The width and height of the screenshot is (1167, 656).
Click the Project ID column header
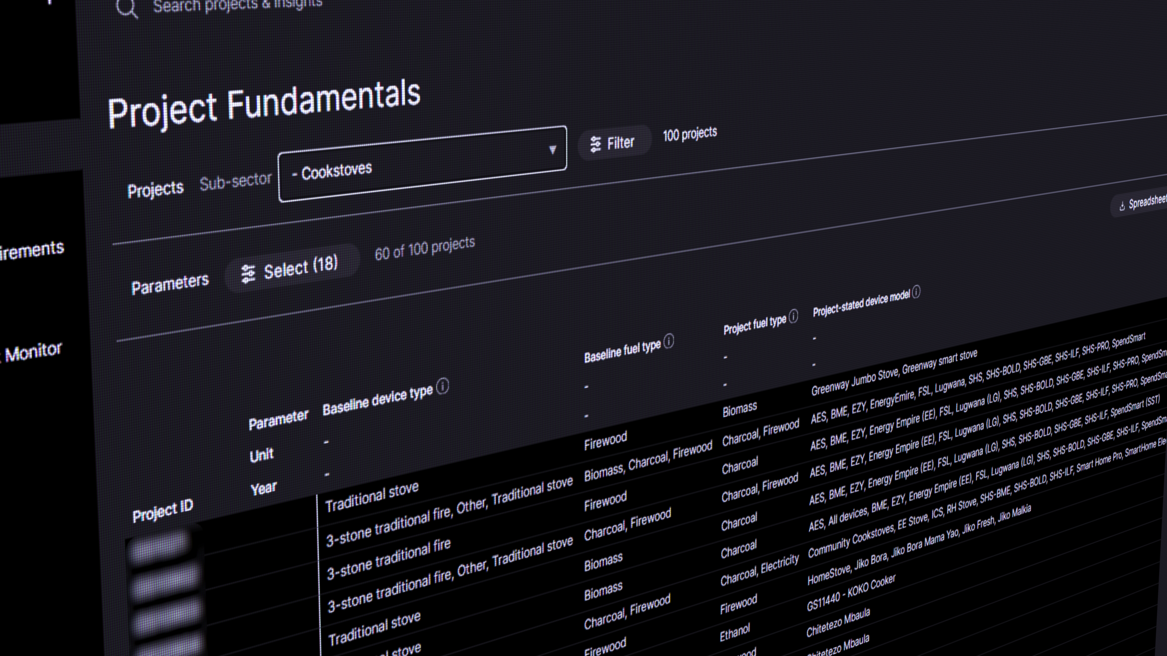point(163,510)
